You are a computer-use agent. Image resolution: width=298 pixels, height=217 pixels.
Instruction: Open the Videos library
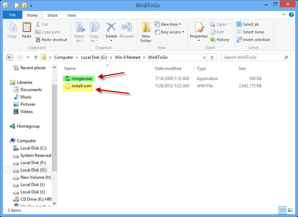pos(23,112)
